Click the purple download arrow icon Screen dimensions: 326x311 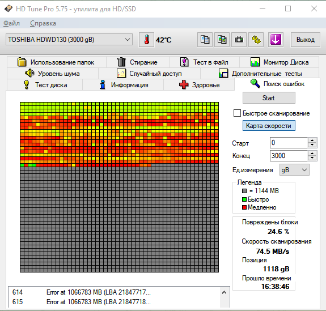pos(276,40)
